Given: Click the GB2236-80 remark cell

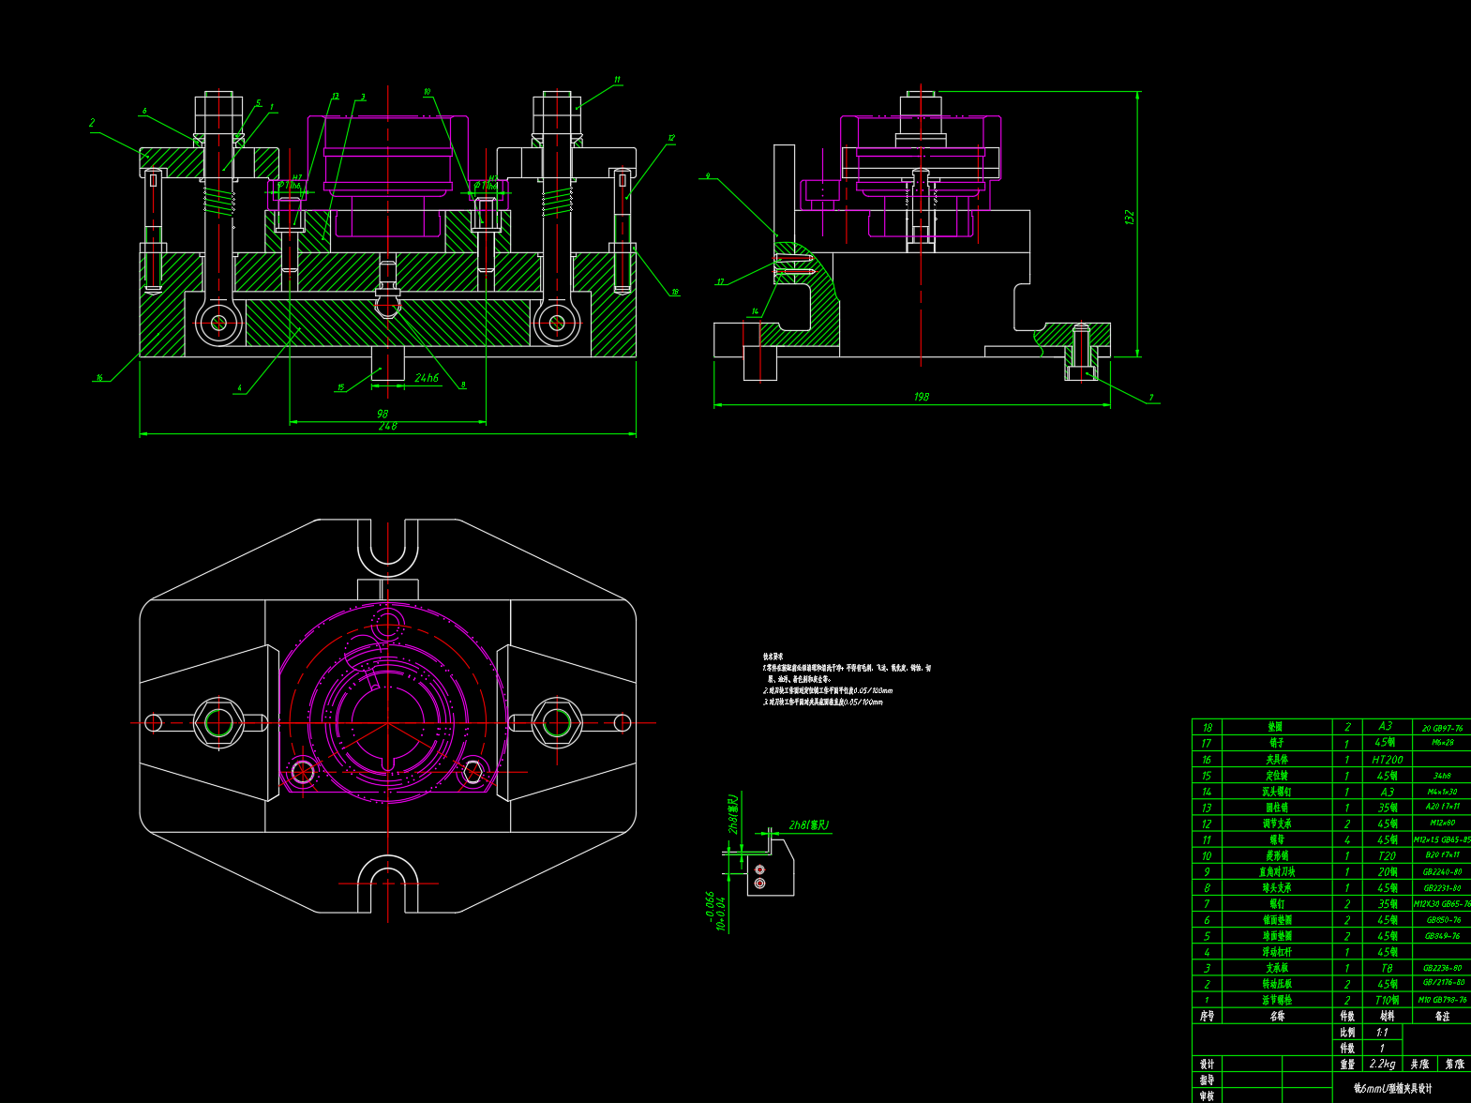Looking at the screenshot, I should coord(1442,968).
